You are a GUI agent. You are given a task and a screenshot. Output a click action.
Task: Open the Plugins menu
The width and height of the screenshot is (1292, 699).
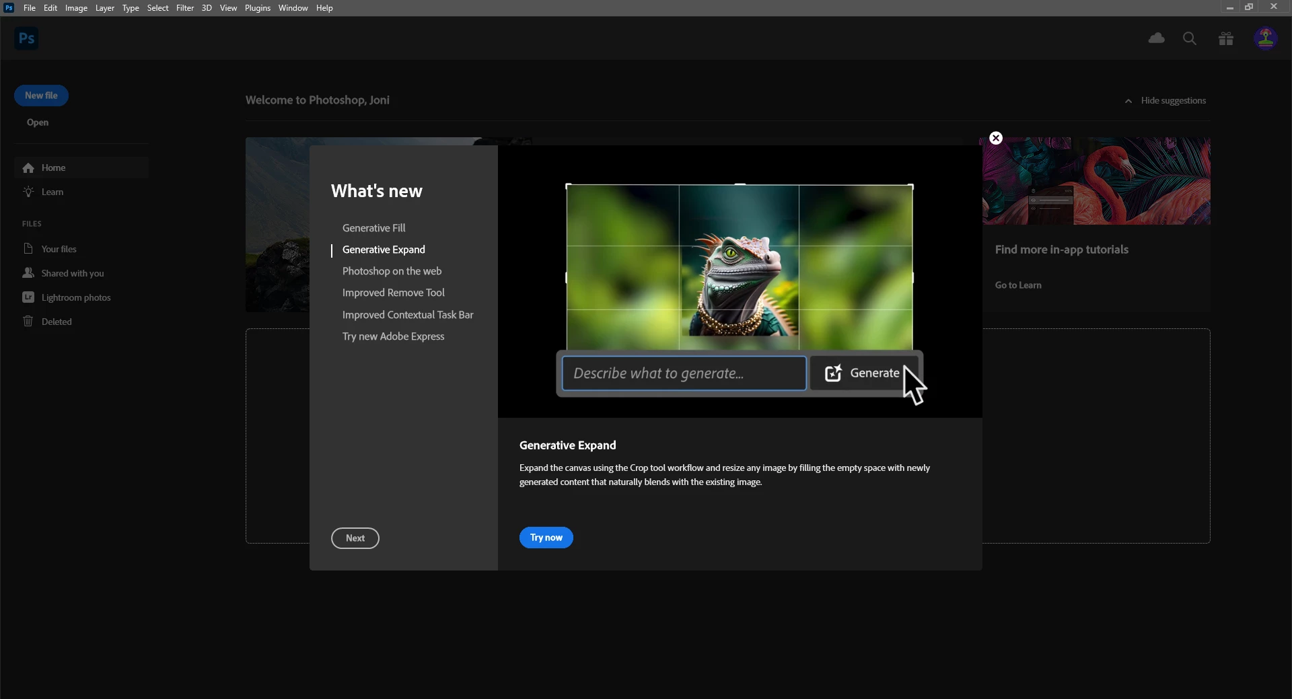pyautogui.click(x=258, y=8)
